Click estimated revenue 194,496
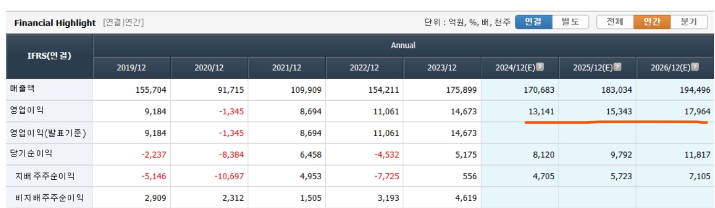This screenshot has width=715, height=208. pyautogui.click(x=695, y=90)
